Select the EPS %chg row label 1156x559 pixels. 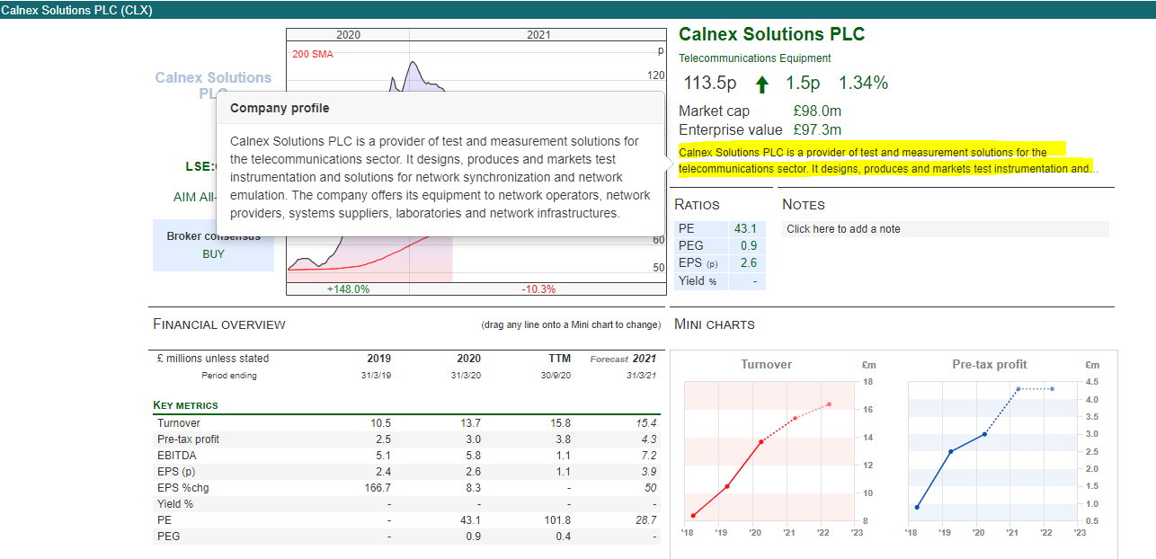tap(184, 488)
